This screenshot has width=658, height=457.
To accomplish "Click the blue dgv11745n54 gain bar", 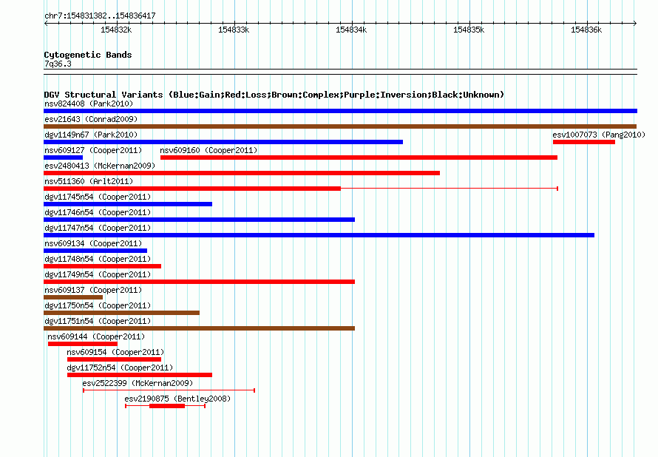I will (x=128, y=204).
